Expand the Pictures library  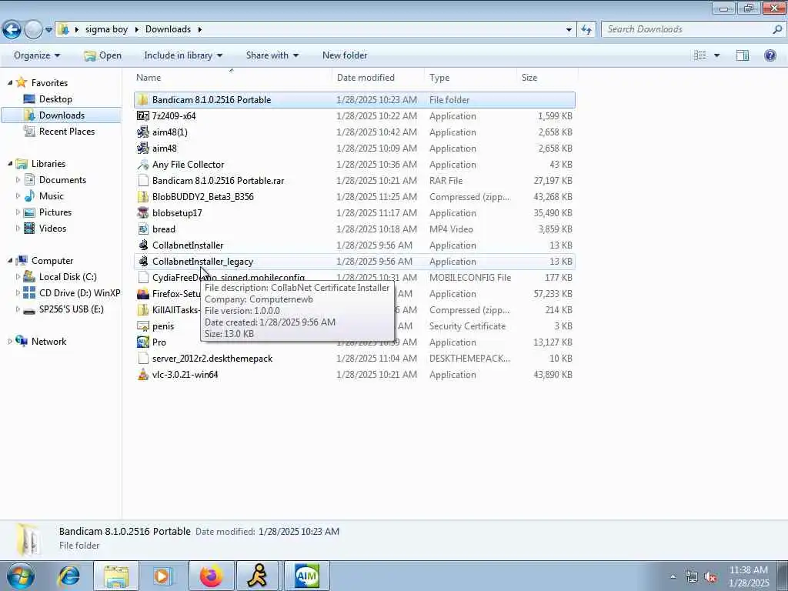pyautogui.click(x=18, y=212)
